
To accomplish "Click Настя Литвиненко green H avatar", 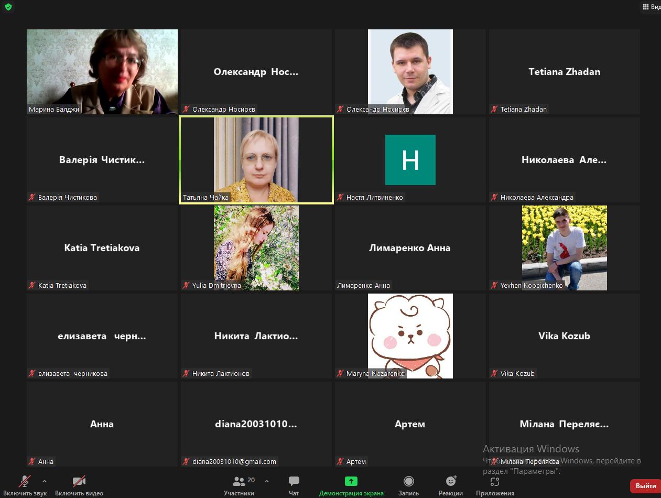I will tap(410, 160).
